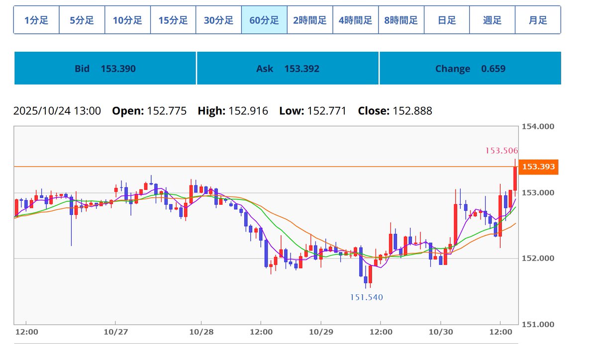Select the 月足 monthly chart
The width and height of the screenshot is (597, 344).
point(538,20)
